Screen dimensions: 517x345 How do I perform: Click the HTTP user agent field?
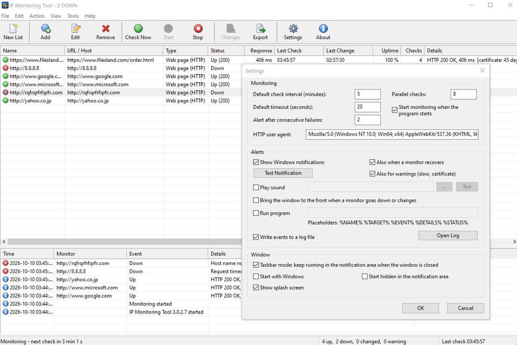[x=392, y=135]
